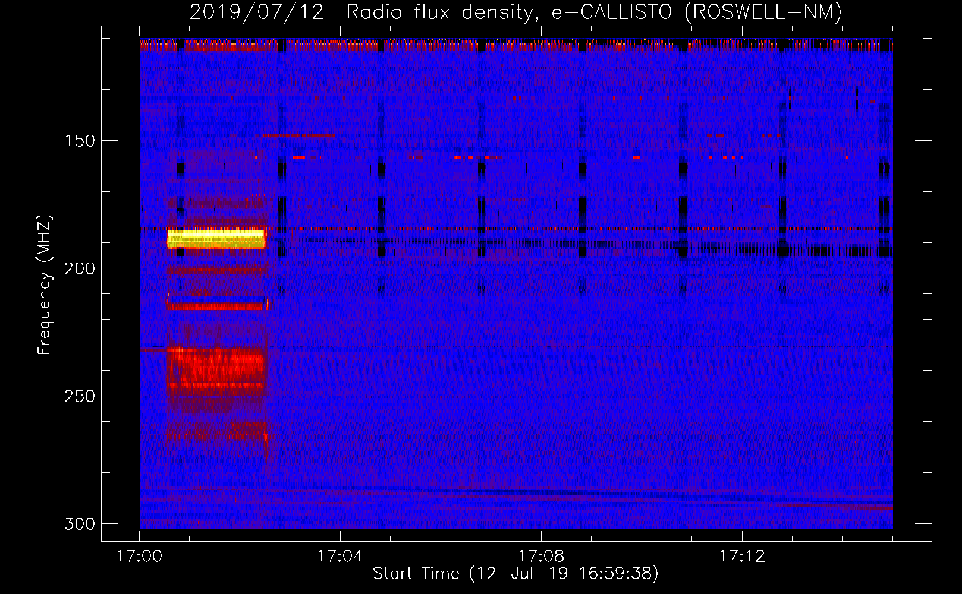The width and height of the screenshot is (962, 594).
Task: Click the 'Frequency (MHZ)' axis label
Action: point(44,285)
